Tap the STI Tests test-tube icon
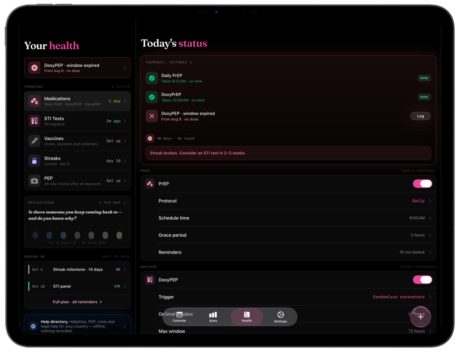Screen dimensions: 460x352 [x=34, y=121]
